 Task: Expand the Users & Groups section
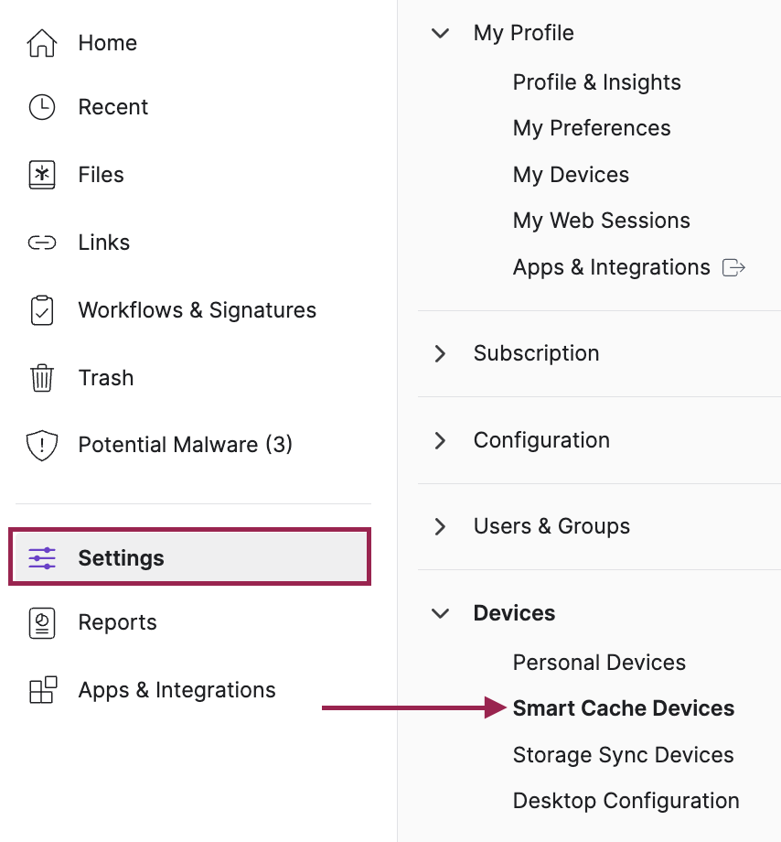(441, 526)
